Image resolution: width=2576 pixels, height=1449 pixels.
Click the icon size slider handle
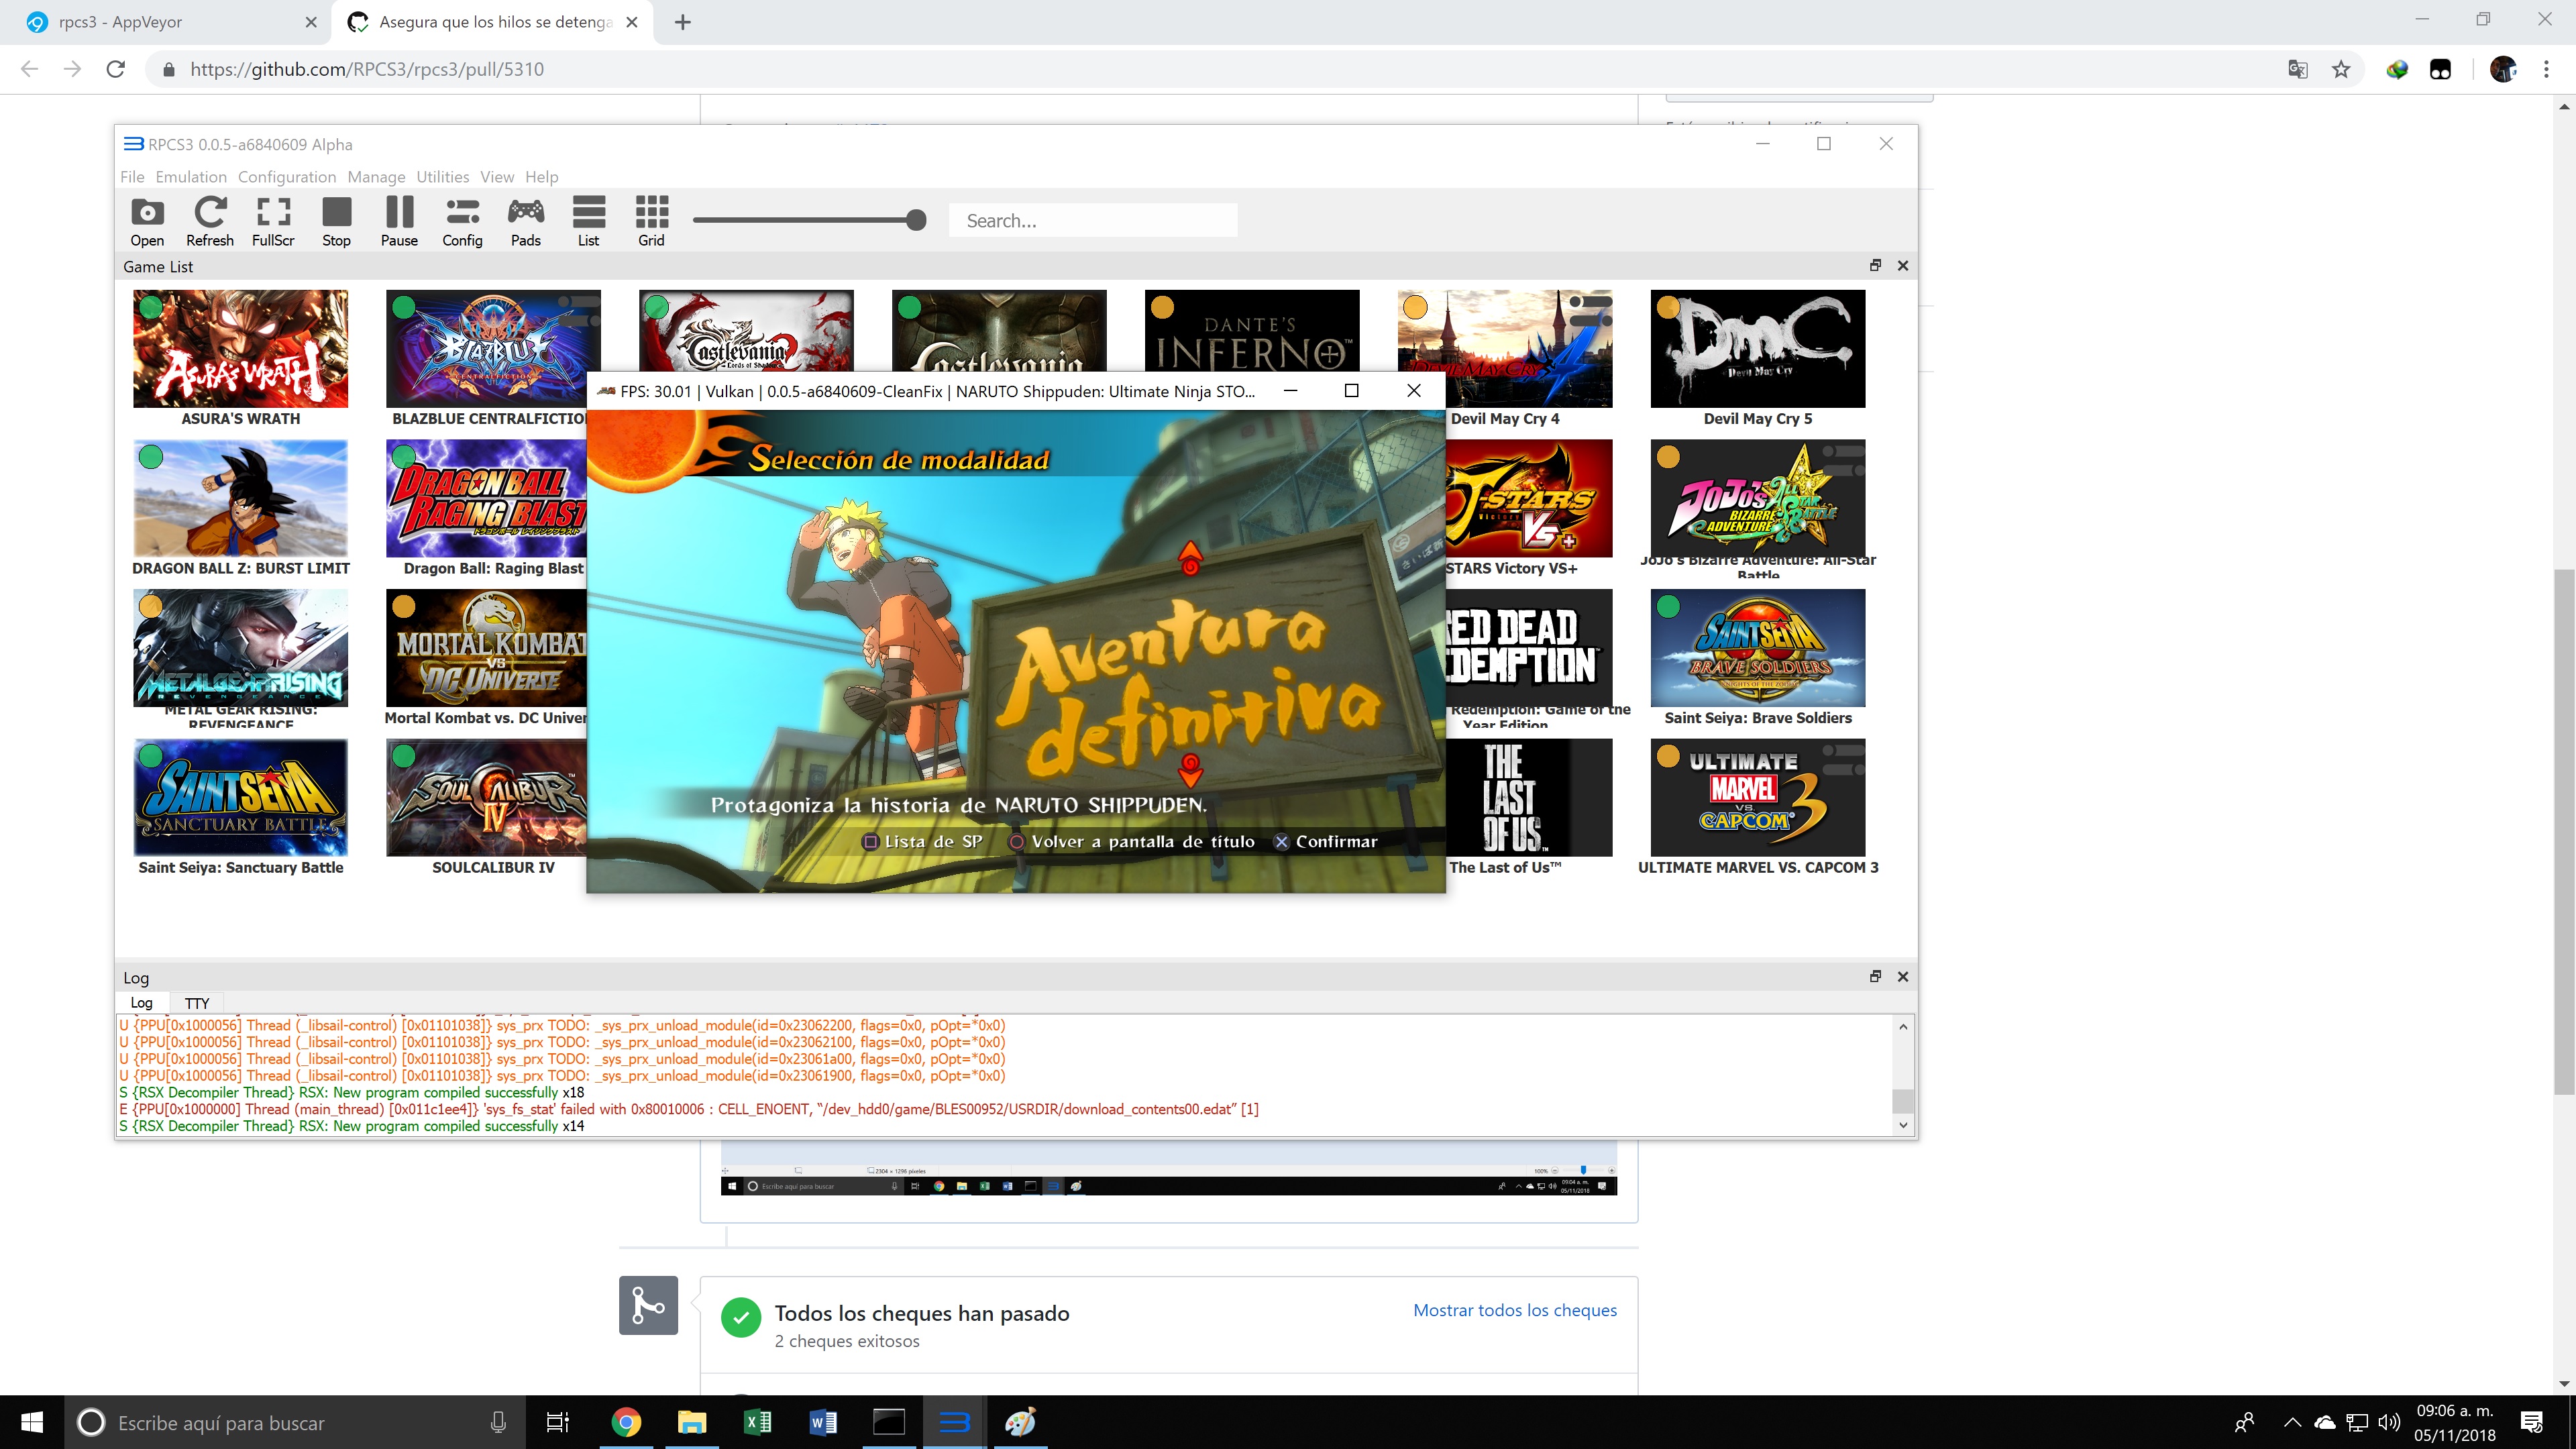click(915, 220)
